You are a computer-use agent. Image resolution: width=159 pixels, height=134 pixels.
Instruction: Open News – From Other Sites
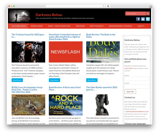[59, 26]
